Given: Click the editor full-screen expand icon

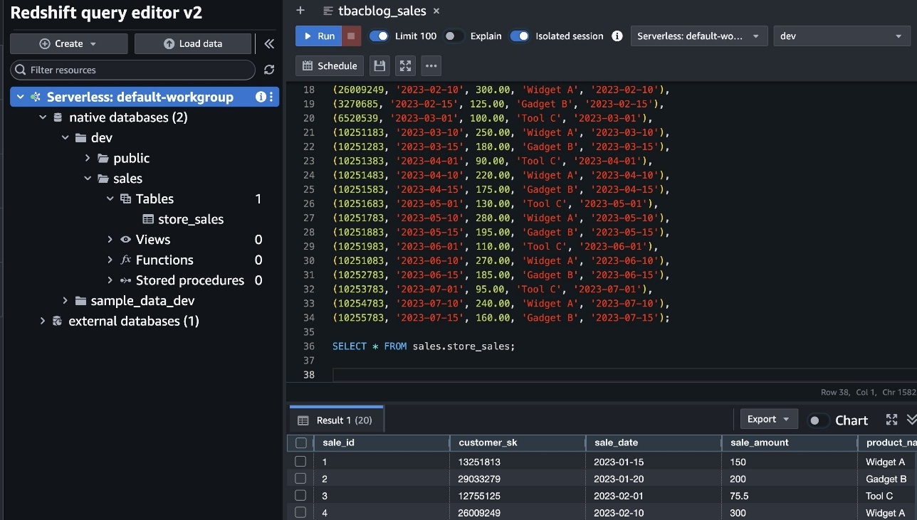Looking at the screenshot, I should click(x=405, y=65).
